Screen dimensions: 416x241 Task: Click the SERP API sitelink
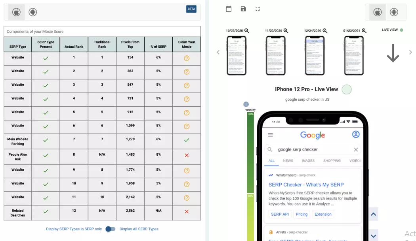coord(280,214)
